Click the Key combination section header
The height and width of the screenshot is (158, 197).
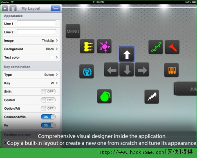click(17, 67)
